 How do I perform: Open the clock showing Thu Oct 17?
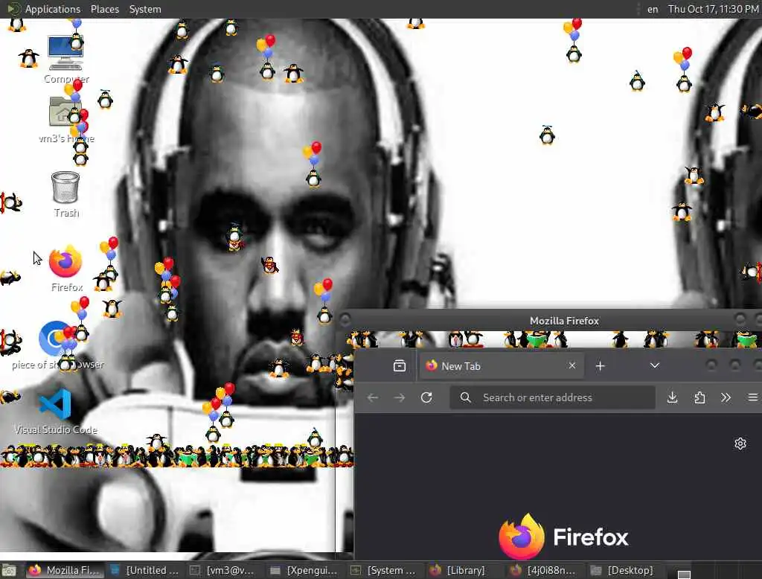click(713, 9)
